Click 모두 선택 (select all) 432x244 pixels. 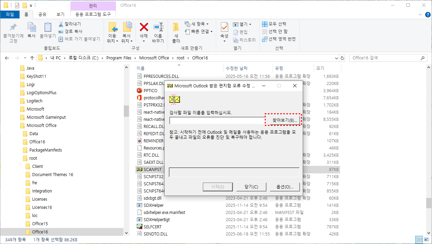(x=274, y=24)
